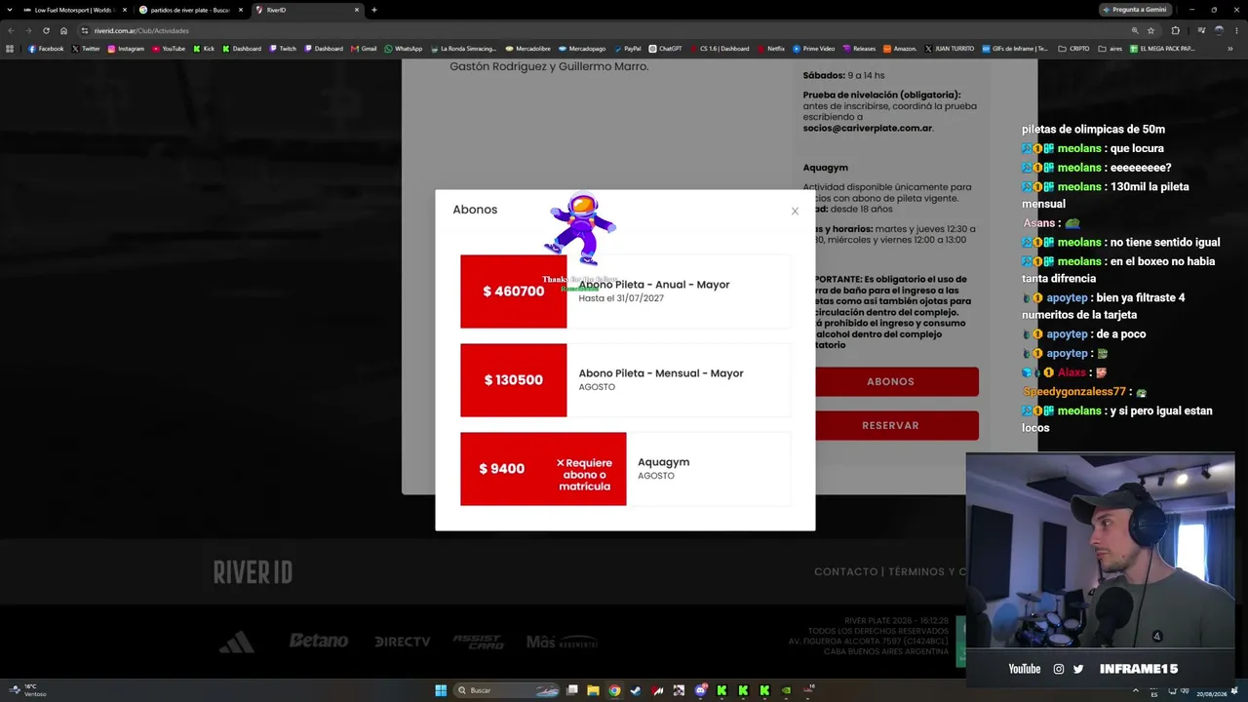Open the Prime Video bookmark
The width and height of the screenshot is (1248, 702).
(813, 49)
